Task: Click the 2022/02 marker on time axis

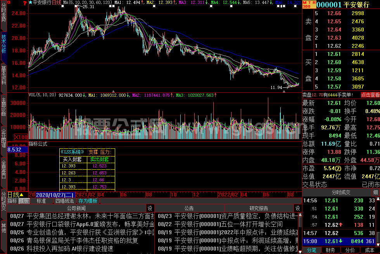Action: click(x=228, y=195)
